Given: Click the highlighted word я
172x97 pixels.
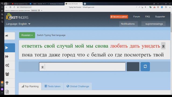Looking at the screenshot, I should [163, 46].
